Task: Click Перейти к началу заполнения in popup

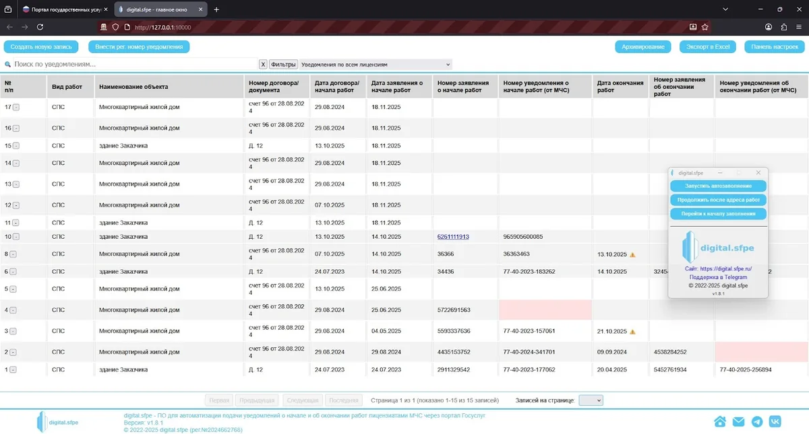Action: (719, 214)
